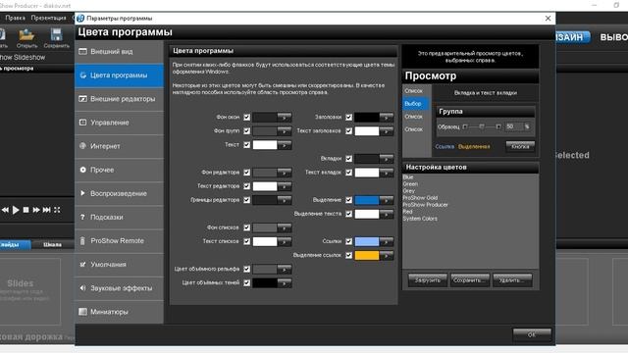Click the Кнопка sample button in the preview
The width and height of the screenshot is (628, 353).
(520, 146)
